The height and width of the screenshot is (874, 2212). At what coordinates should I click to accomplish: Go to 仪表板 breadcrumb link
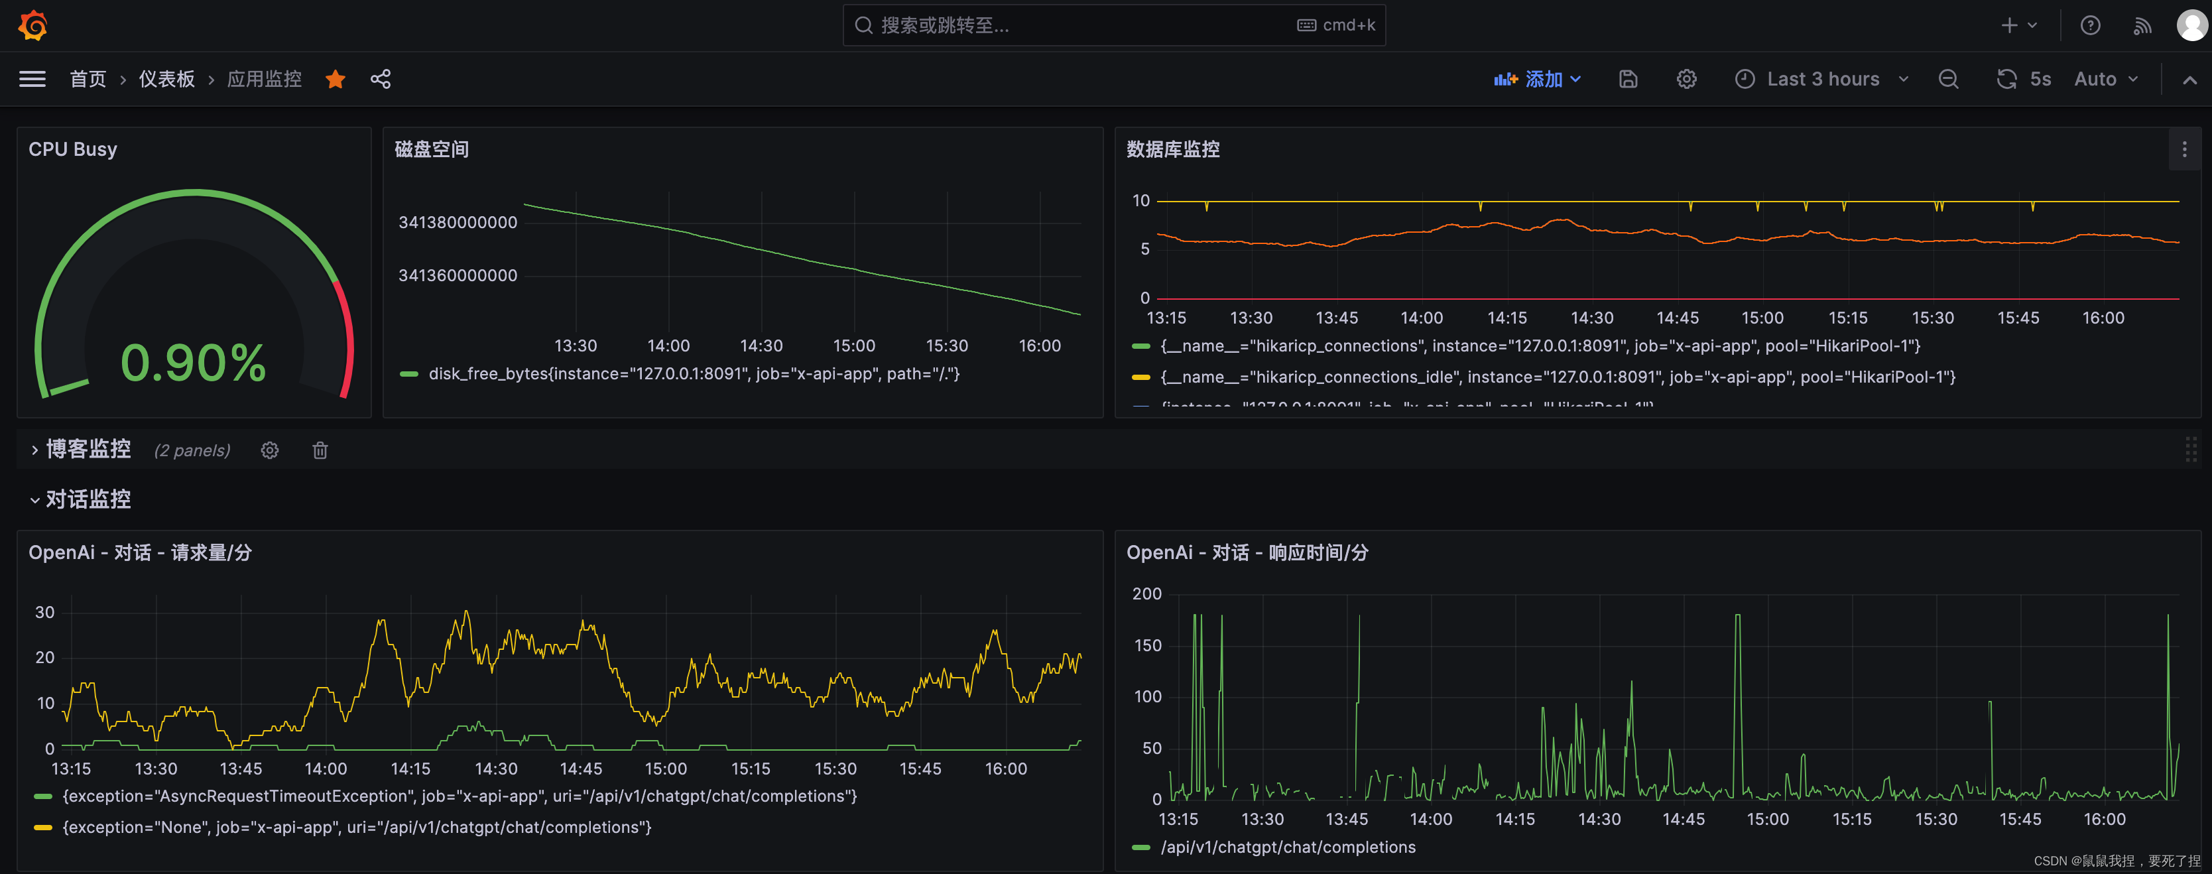click(166, 79)
